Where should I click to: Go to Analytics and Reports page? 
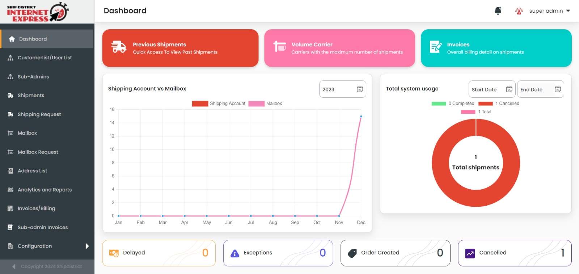click(45, 190)
